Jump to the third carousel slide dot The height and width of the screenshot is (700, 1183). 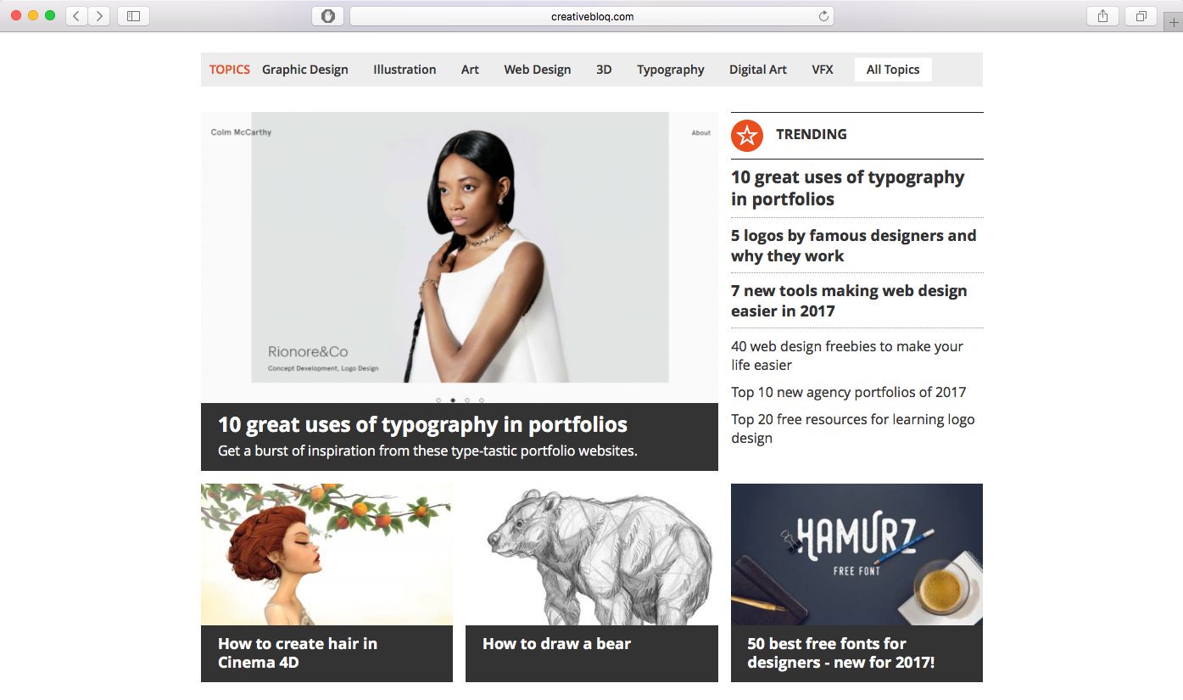coord(466,400)
